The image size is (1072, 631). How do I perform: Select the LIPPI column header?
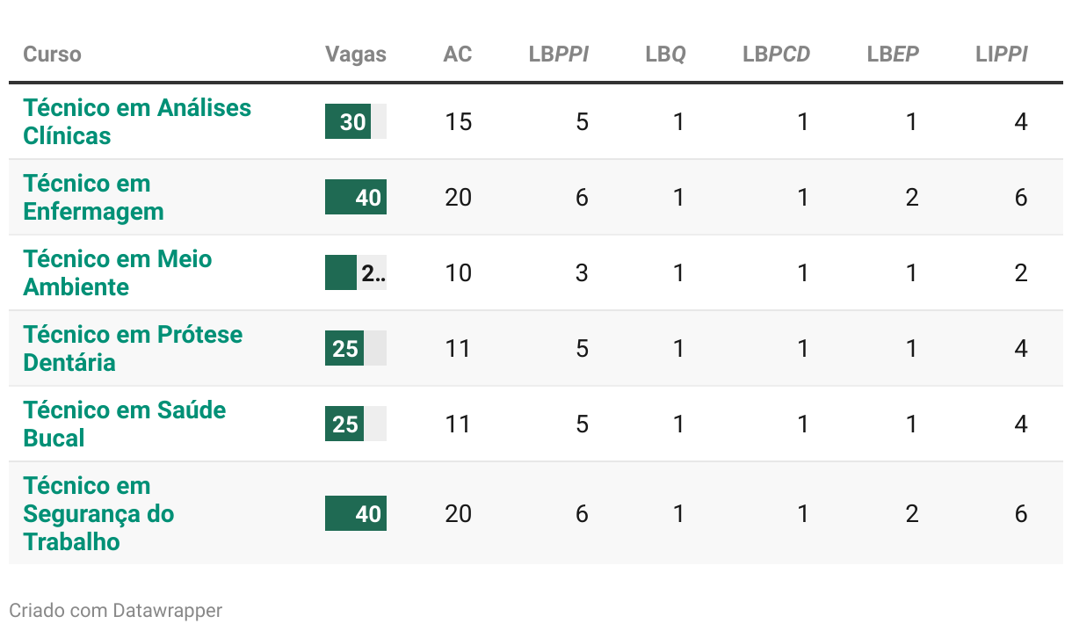(x=1002, y=54)
